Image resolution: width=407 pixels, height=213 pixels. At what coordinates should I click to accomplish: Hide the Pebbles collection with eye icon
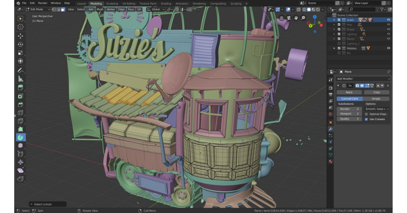(x=388, y=48)
